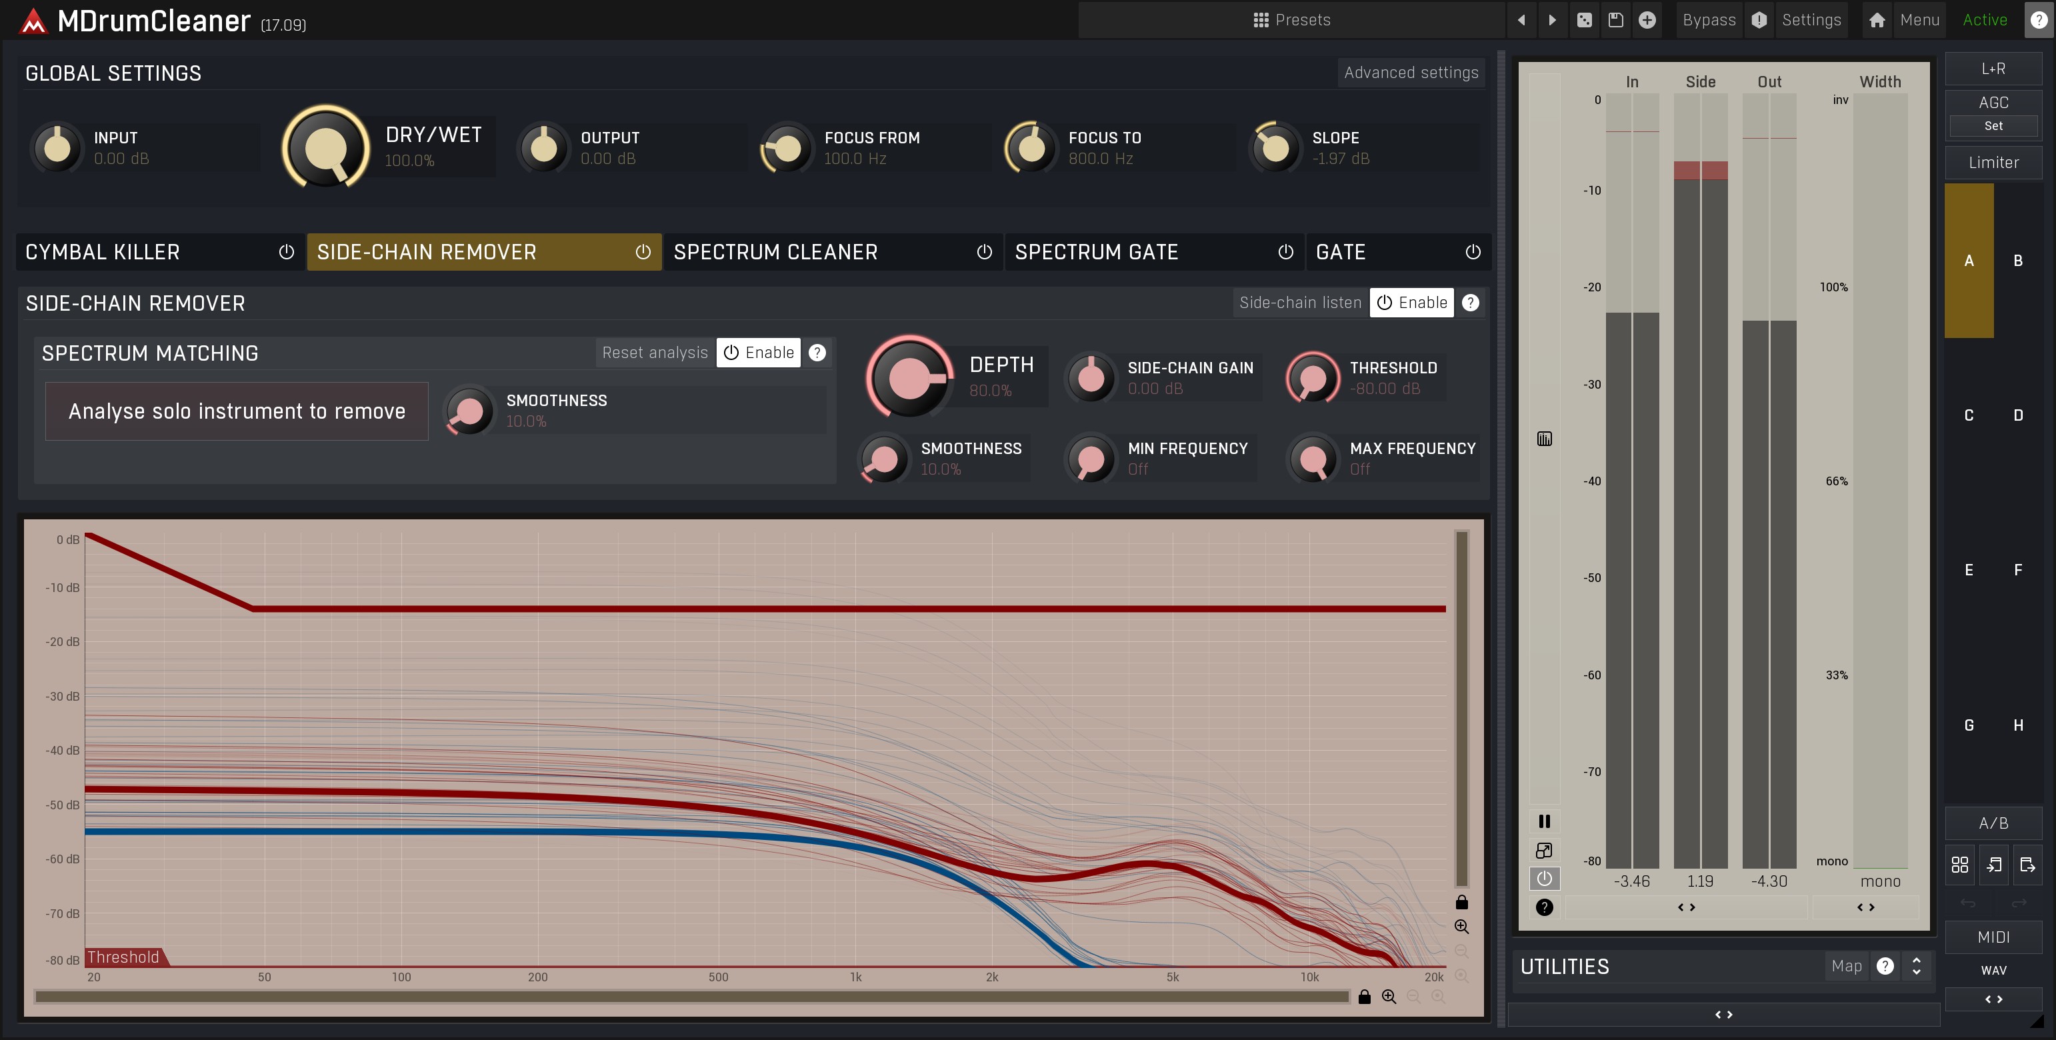Toggle Spectrum Gate power button

click(x=1286, y=252)
